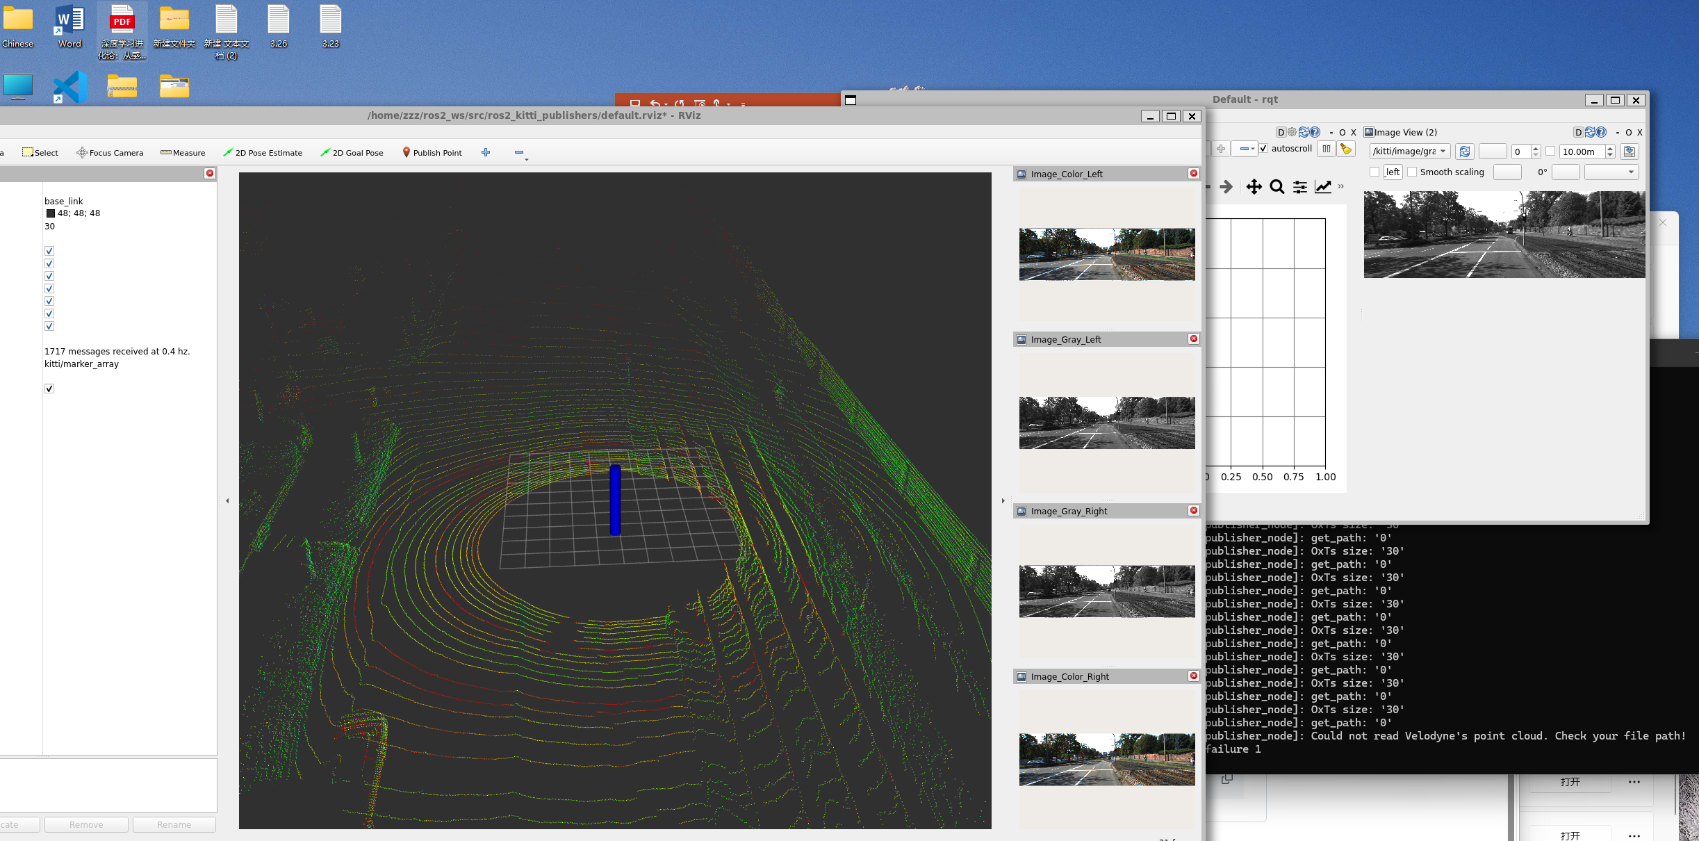Click the Remove button in the Displays panel
1699x841 pixels.
86,824
